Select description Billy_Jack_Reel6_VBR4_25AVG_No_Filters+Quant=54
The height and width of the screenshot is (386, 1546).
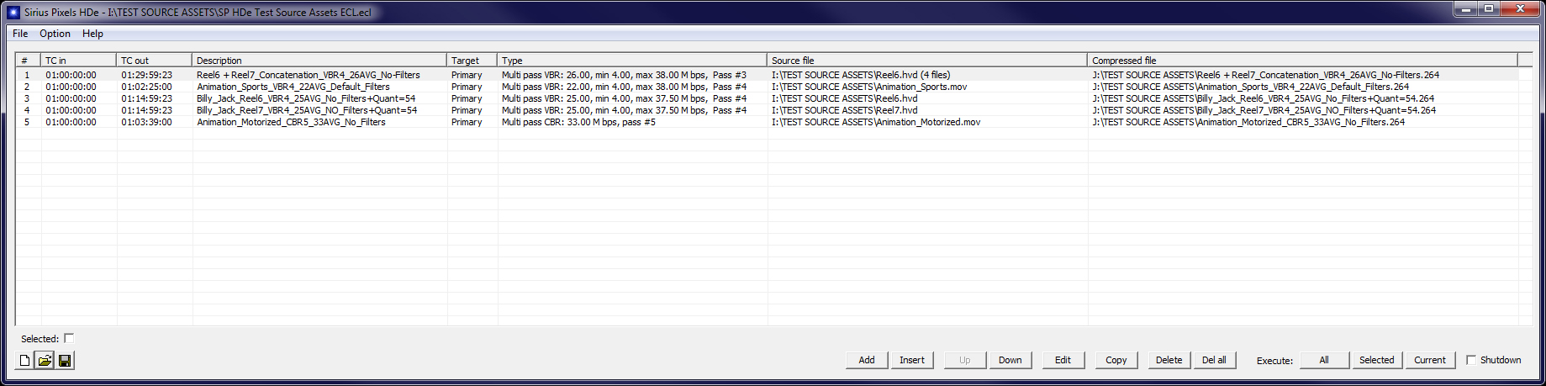point(306,98)
